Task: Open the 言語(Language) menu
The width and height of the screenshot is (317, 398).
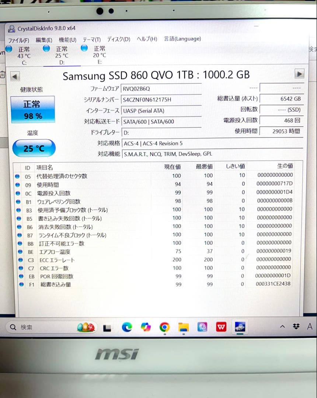Action: coord(182,39)
